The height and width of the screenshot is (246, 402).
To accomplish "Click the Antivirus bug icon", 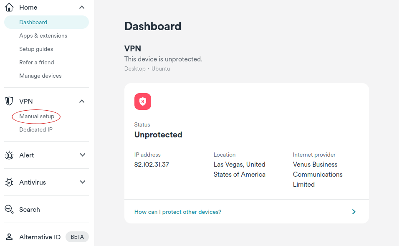I will coord(9,182).
